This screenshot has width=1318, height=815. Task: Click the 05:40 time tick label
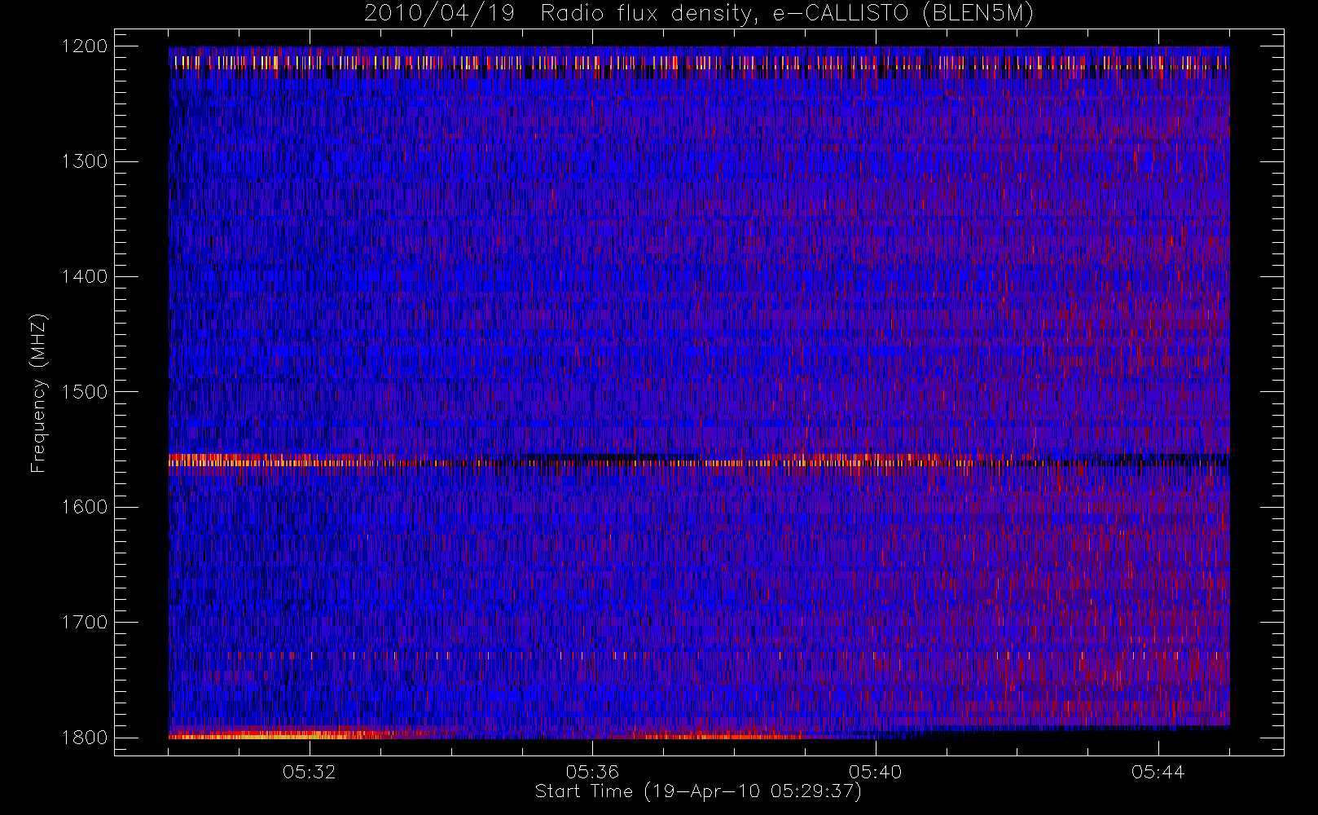coord(876,772)
